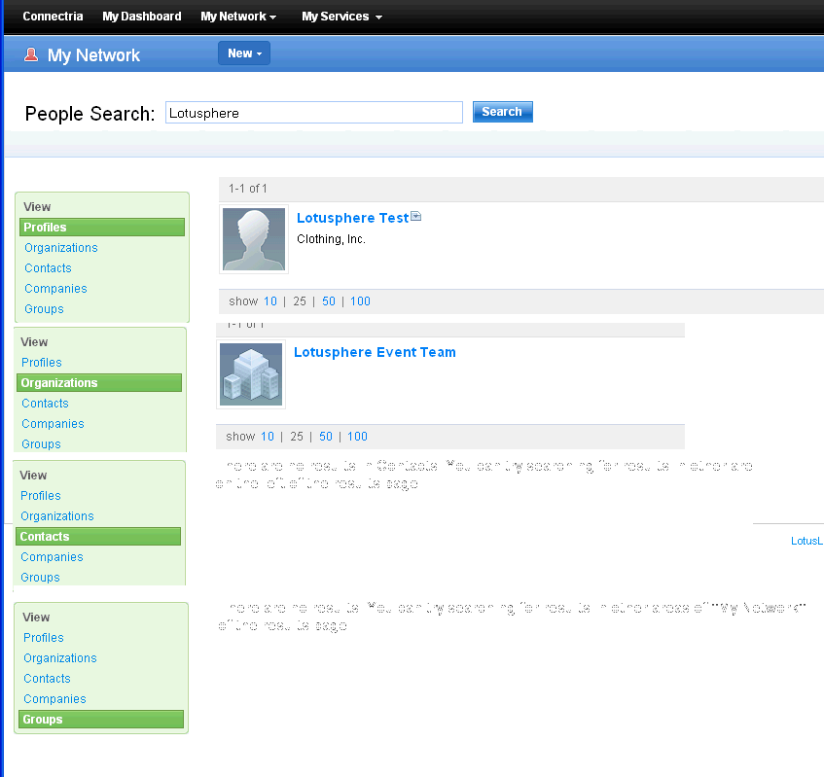Click the business card icon next to Lotusphere Test
The image size is (824, 777).
tap(416, 216)
